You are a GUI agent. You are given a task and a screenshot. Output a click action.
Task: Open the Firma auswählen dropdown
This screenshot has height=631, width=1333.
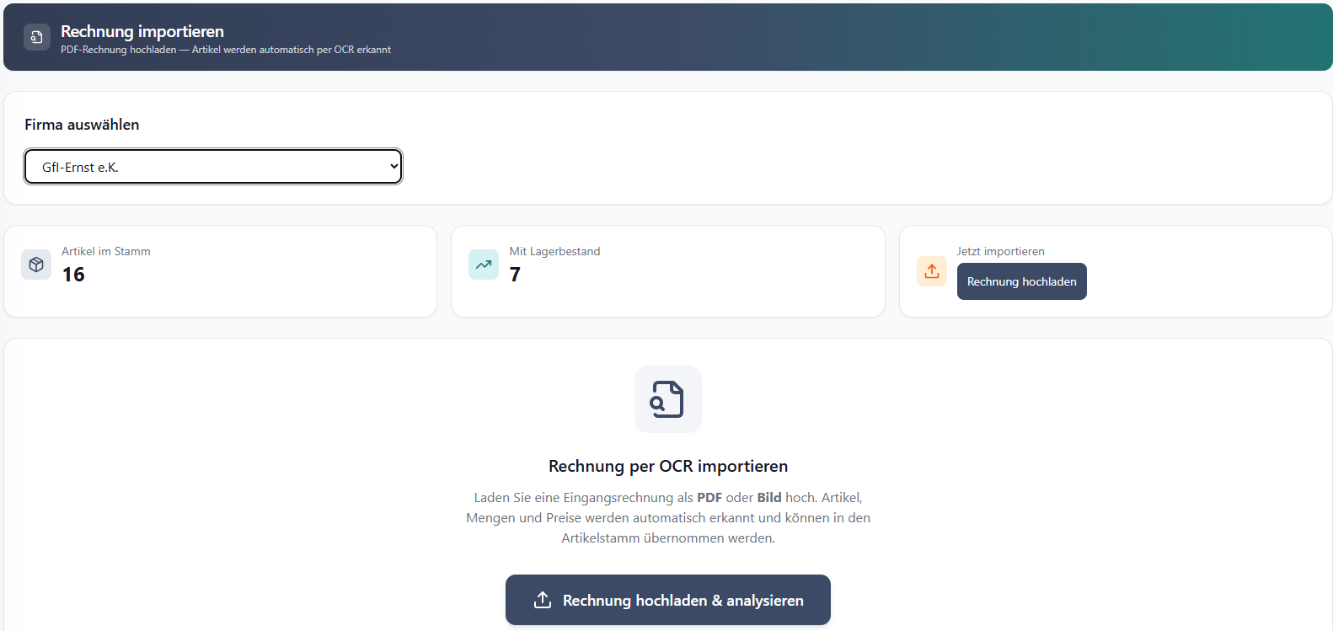click(213, 167)
